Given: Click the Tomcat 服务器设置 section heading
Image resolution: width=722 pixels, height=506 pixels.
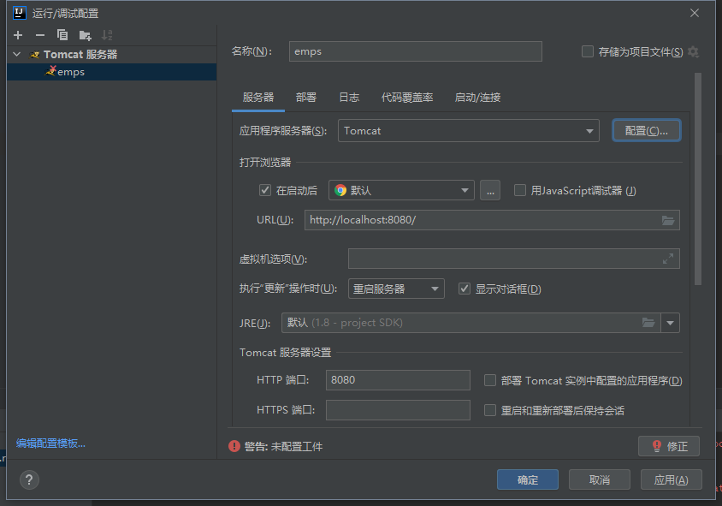Looking at the screenshot, I should [286, 353].
